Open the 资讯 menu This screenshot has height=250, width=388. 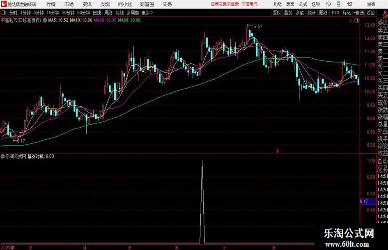pos(87,4)
